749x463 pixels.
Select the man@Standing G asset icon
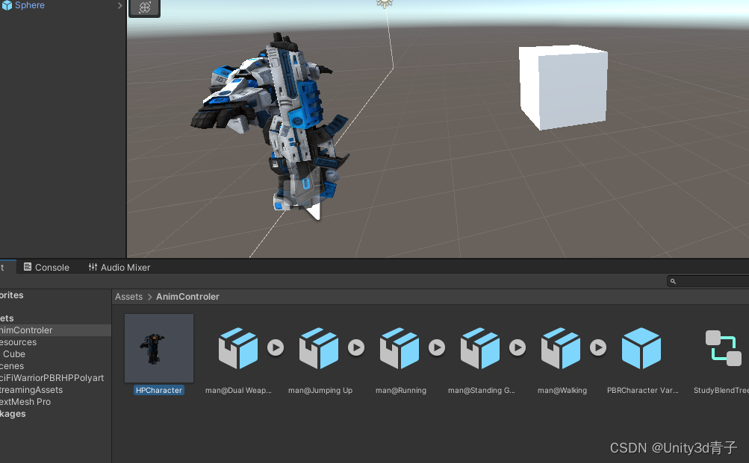[x=480, y=347]
